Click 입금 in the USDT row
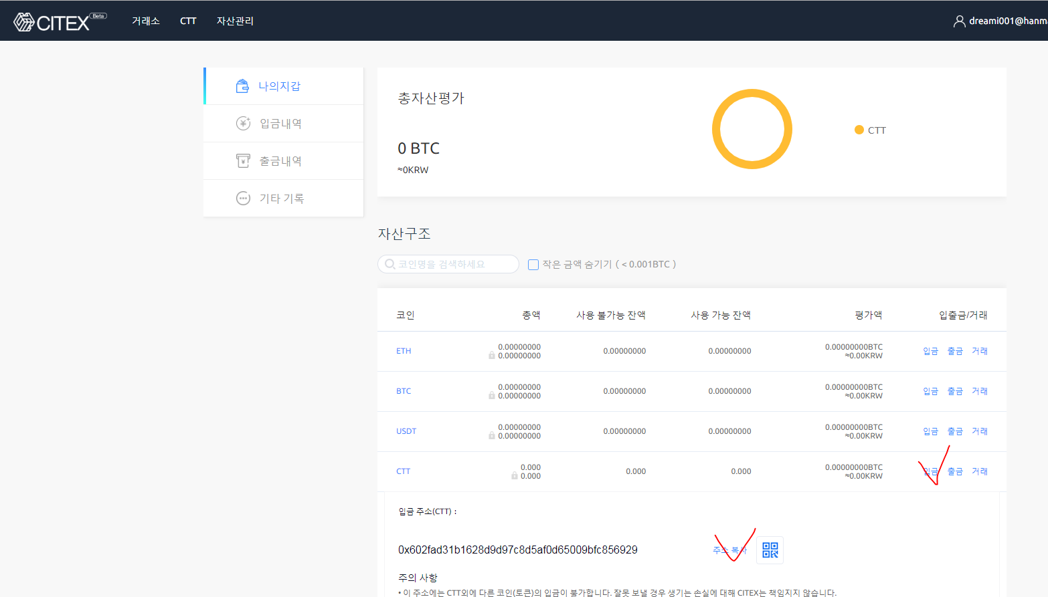Screen dimensions: 1048x597 (x=930, y=431)
